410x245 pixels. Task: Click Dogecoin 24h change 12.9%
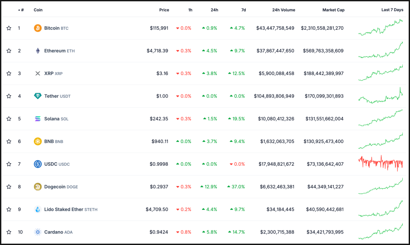click(x=209, y=187)
